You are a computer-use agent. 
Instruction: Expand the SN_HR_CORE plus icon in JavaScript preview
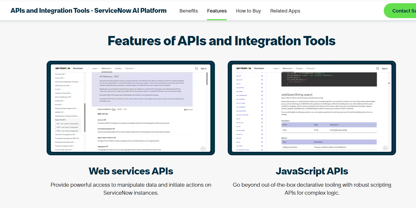pos(262,130)
